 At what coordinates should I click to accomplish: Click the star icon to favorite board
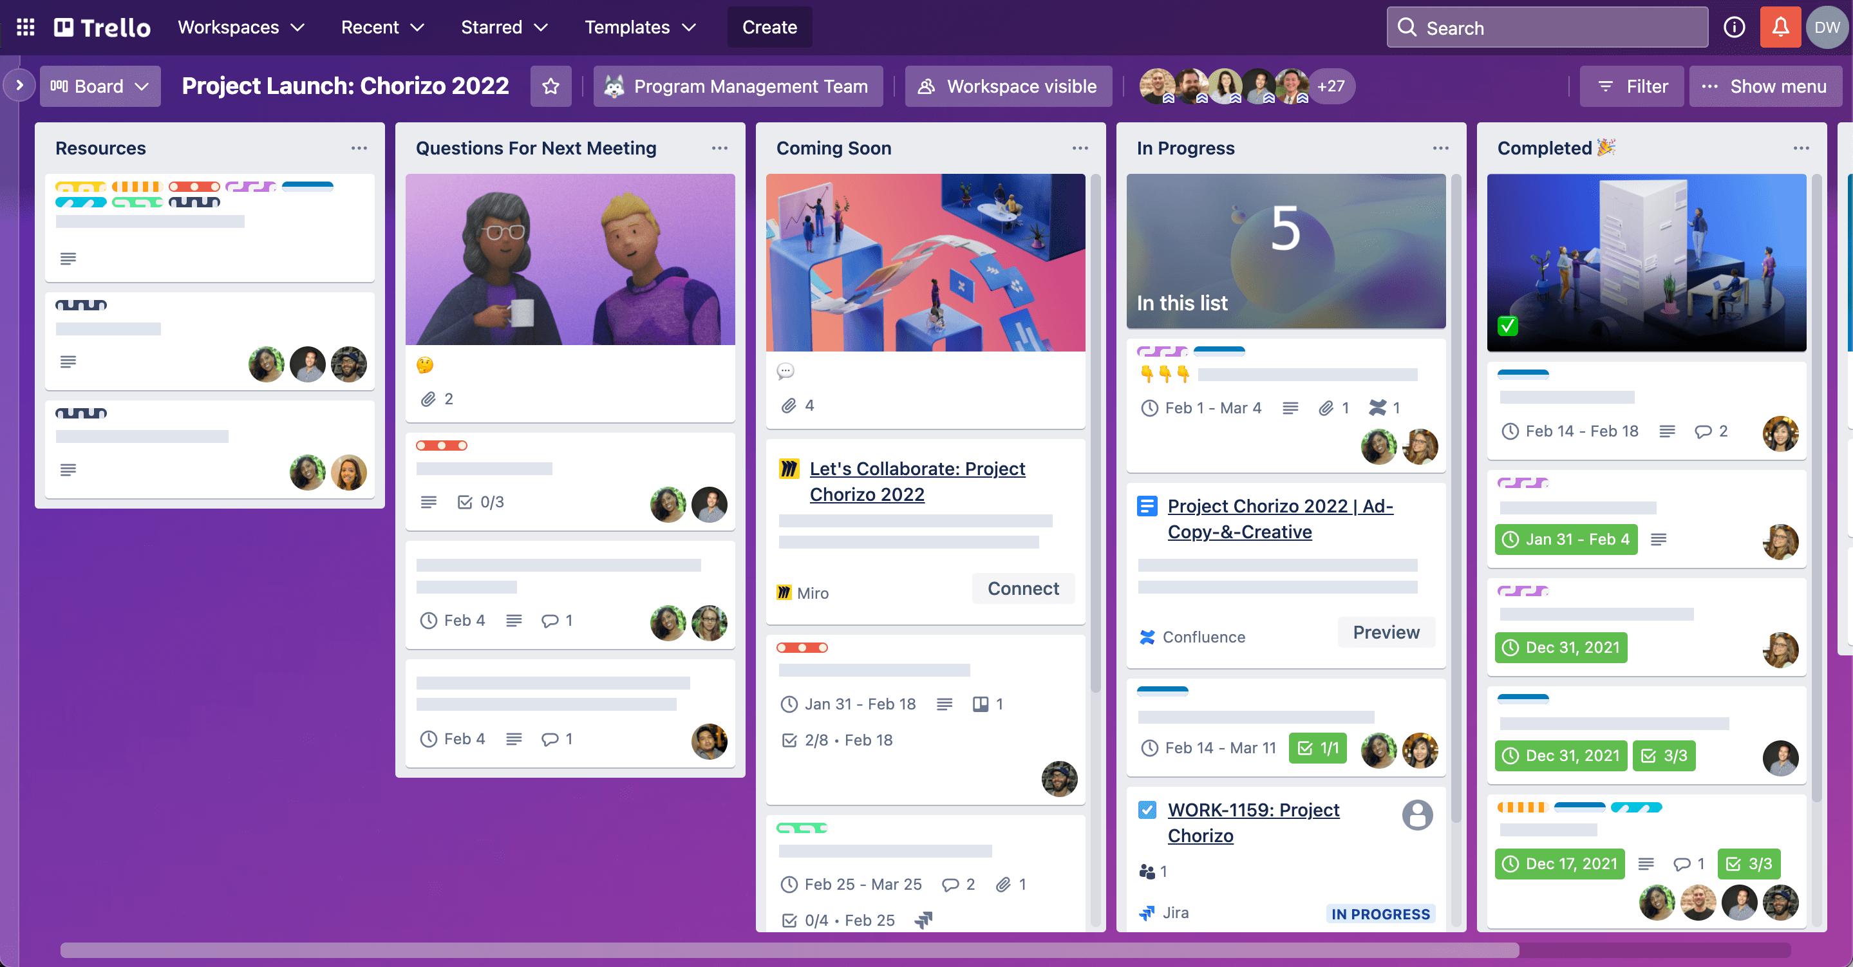pyautogui.click(x=550, y=86)
